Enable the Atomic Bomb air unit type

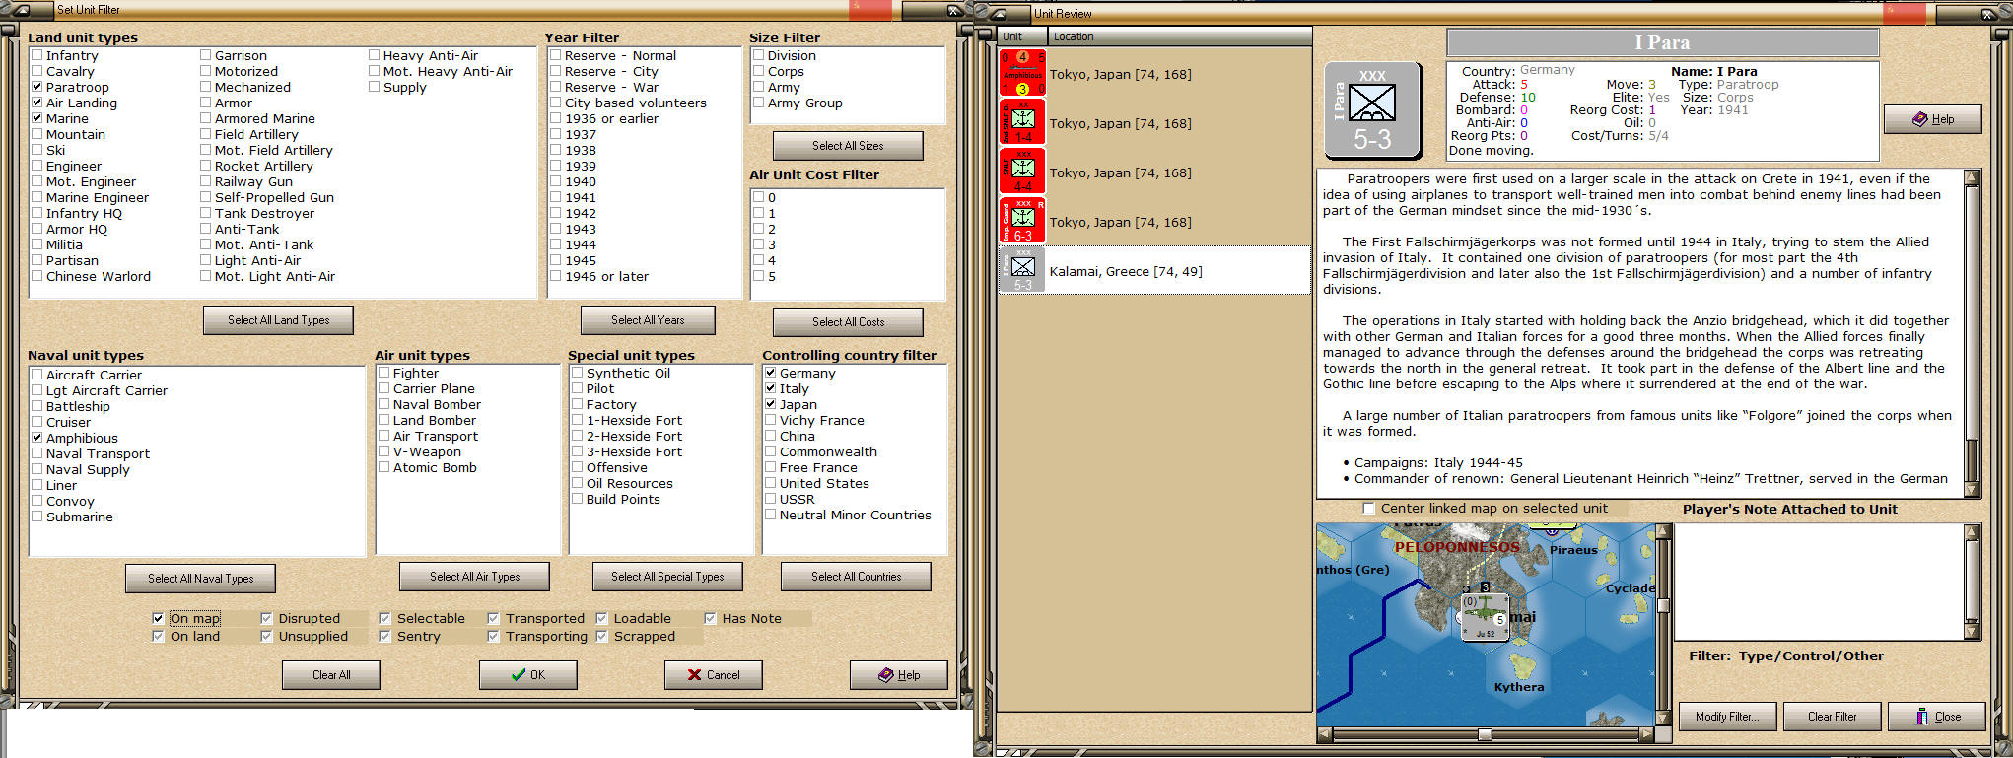(x=383, y=467)
